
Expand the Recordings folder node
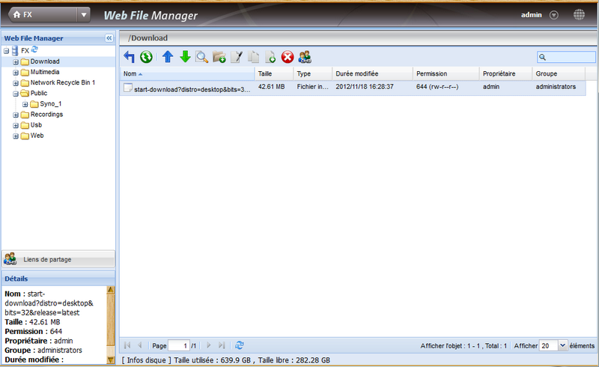point(16,115)
